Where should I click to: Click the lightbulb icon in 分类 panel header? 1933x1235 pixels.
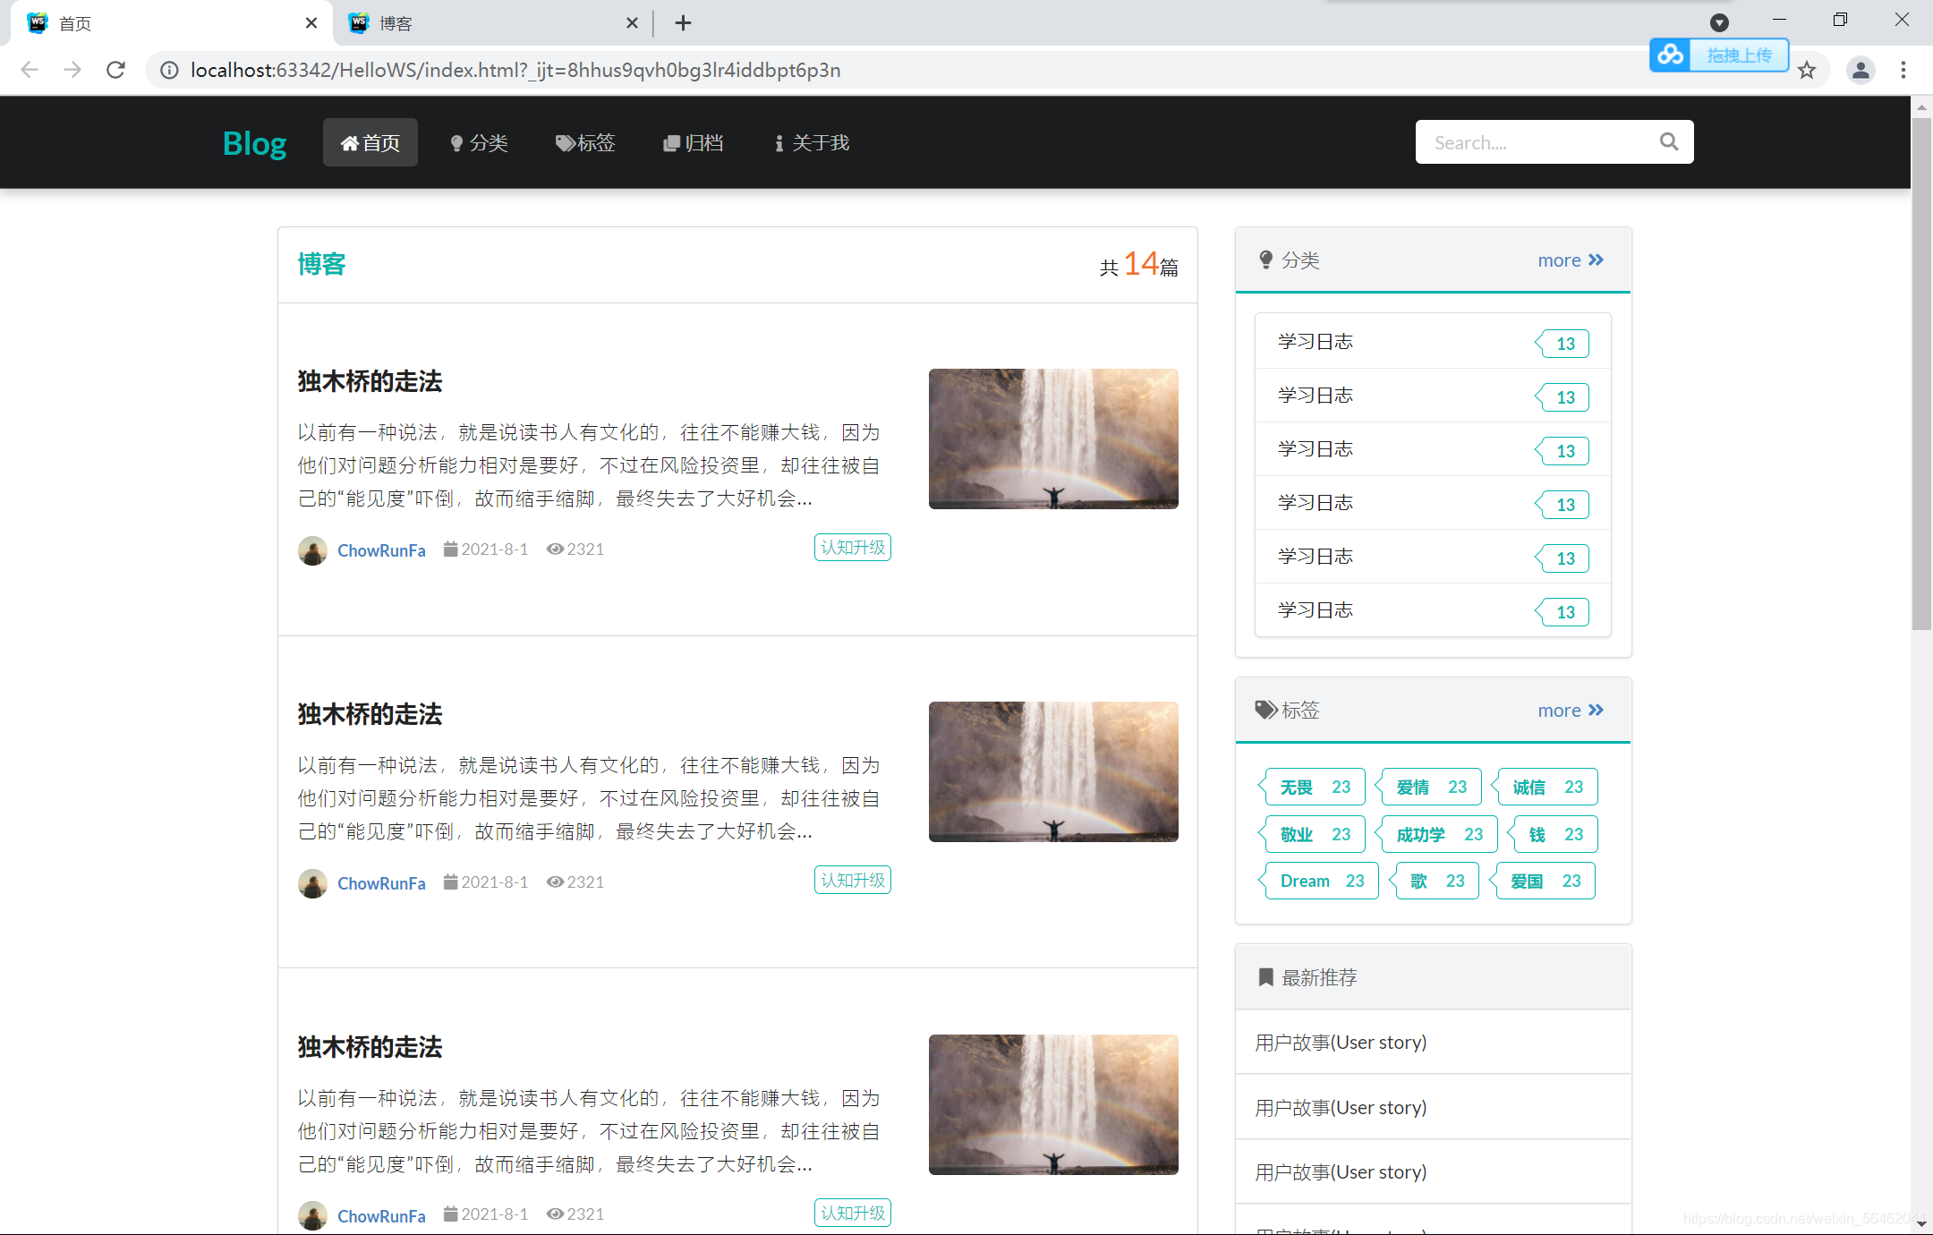(x=1265, y=260)
